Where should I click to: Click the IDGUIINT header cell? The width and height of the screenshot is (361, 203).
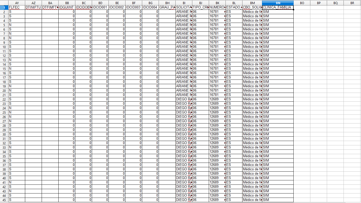[x=67, y=7]
